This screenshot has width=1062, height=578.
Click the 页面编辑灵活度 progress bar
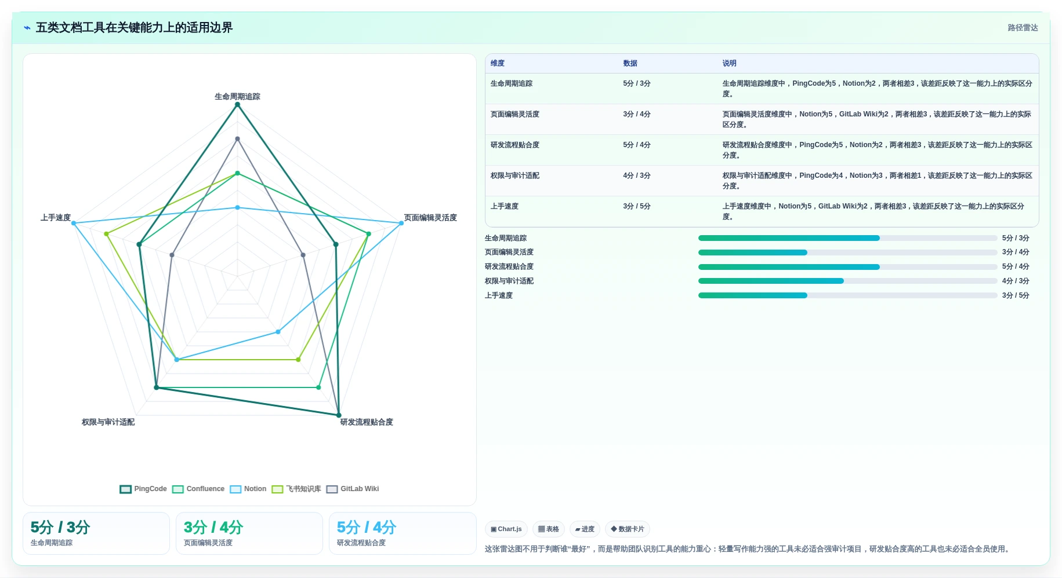(847, 253)
